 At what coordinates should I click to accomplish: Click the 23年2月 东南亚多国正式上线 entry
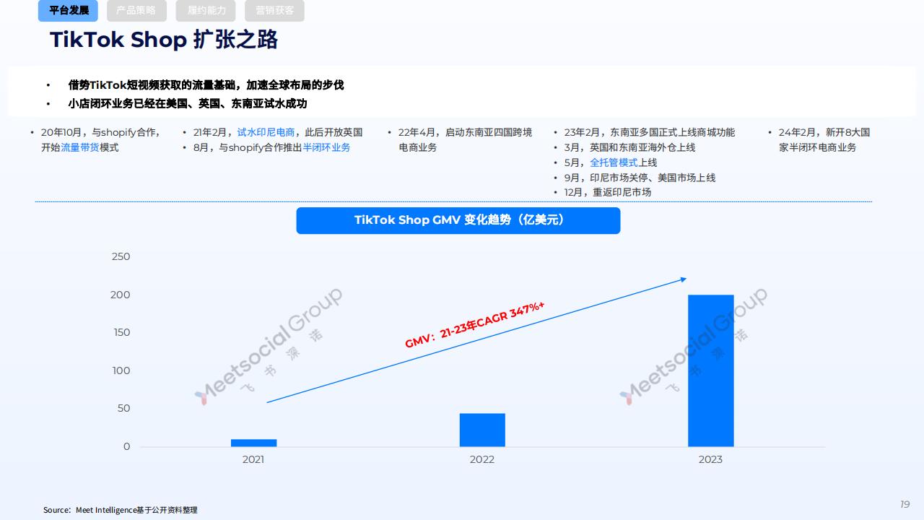tap(650, 132)
